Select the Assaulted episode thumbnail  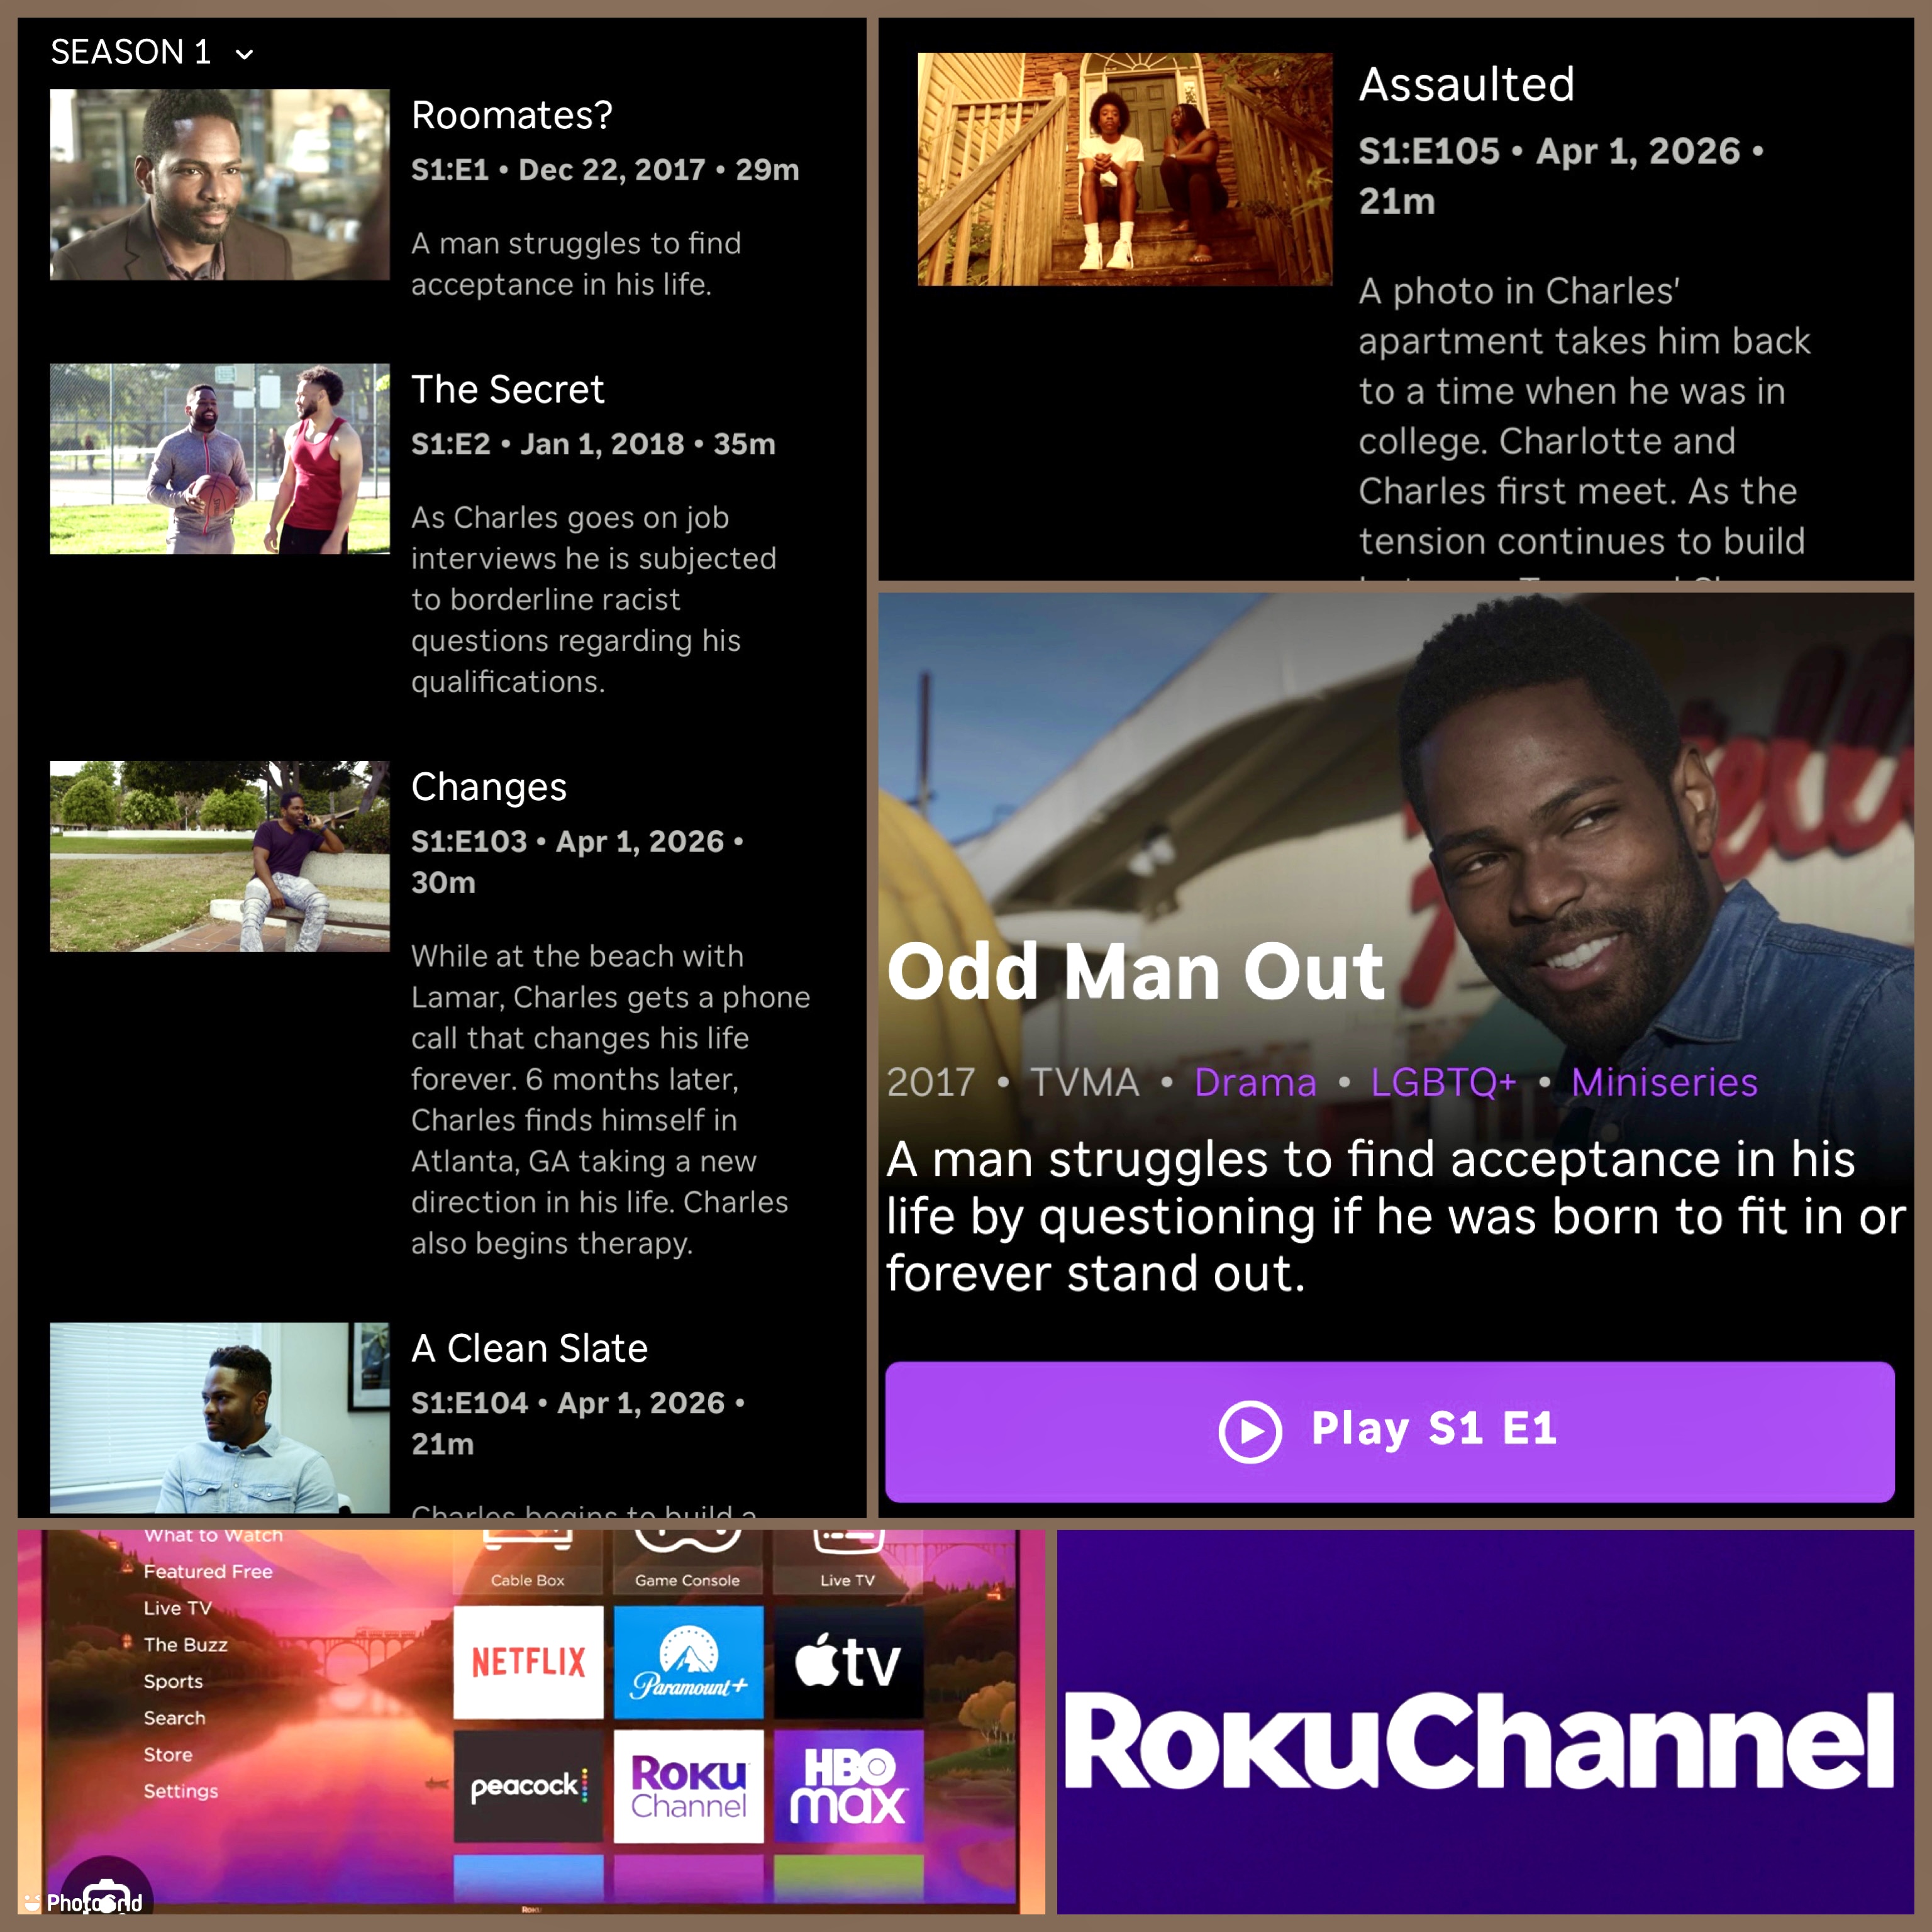pos(1125,170)
